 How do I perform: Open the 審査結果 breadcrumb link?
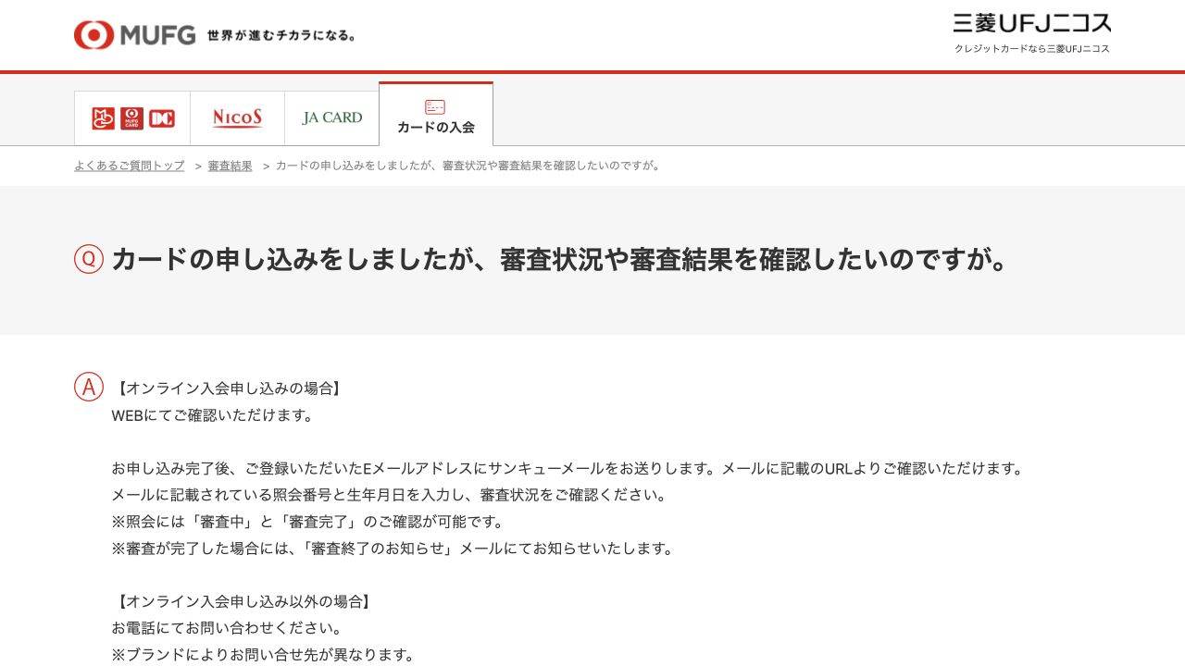coord(230,166)
